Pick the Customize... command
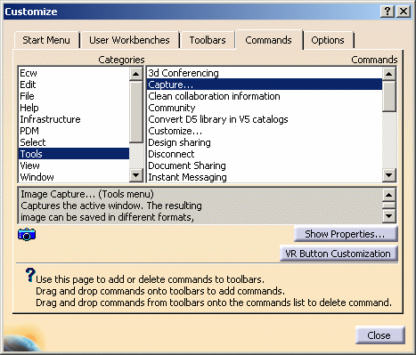Viewport: 416px width, 355px height. coord(265,131)
